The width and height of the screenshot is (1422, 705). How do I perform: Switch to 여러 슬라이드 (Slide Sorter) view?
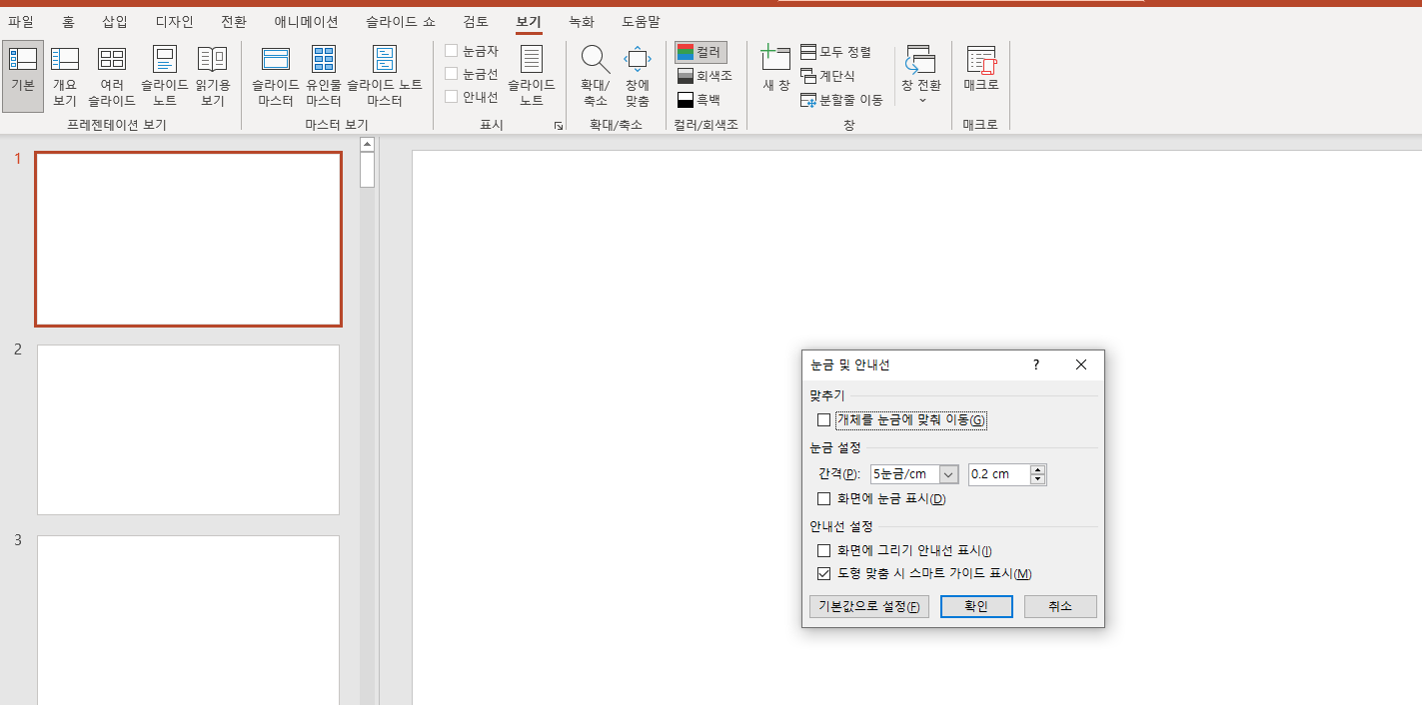tap(111, 72)
